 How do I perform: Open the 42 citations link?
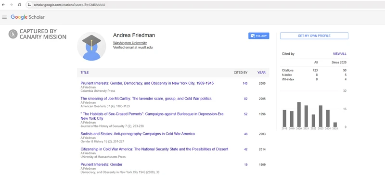coord(246,149)
